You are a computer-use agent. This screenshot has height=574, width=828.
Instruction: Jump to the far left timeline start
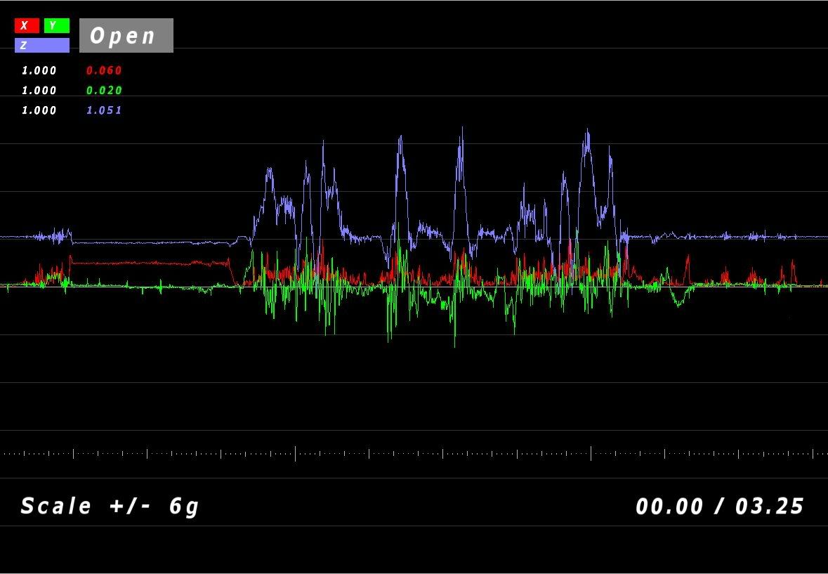pos(4,454)
